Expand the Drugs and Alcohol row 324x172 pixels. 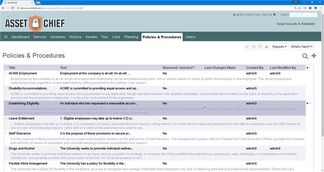point(6,148)
